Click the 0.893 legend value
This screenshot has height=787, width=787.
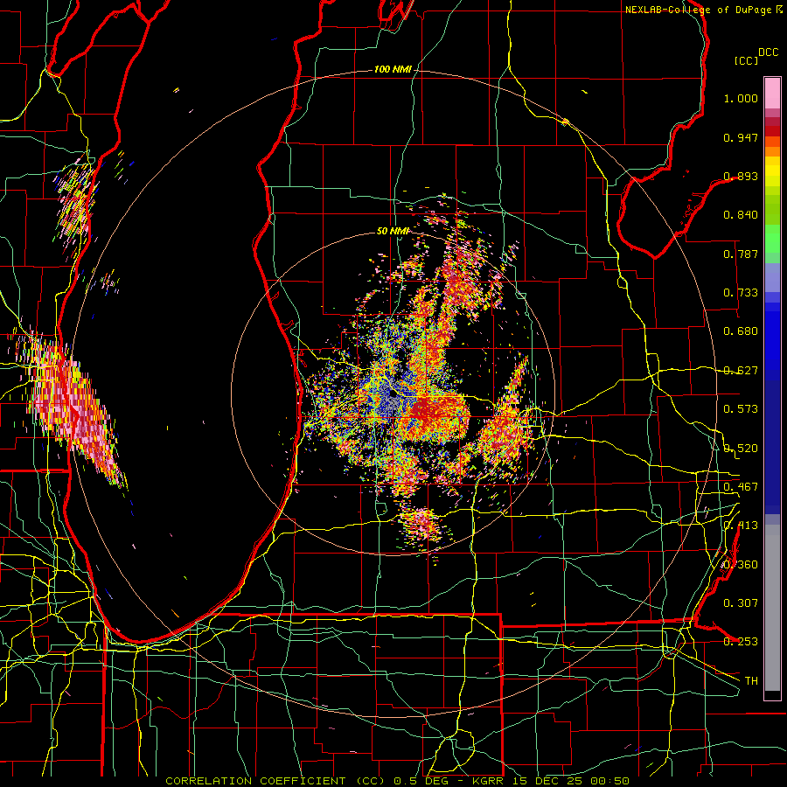[741, 176]
